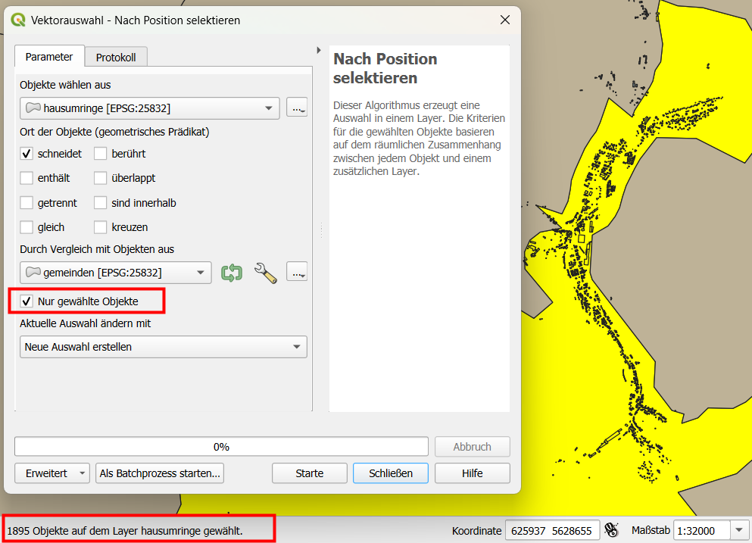Click the Maßstab 1:32000 value field

[702, 531]
